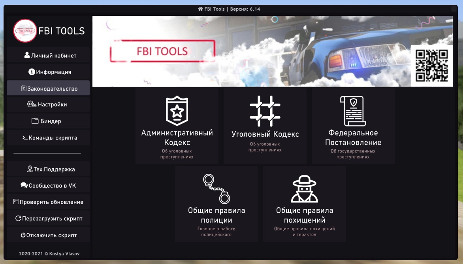
Task: Open the Общие правила полиции title
Action: (216, 215)
